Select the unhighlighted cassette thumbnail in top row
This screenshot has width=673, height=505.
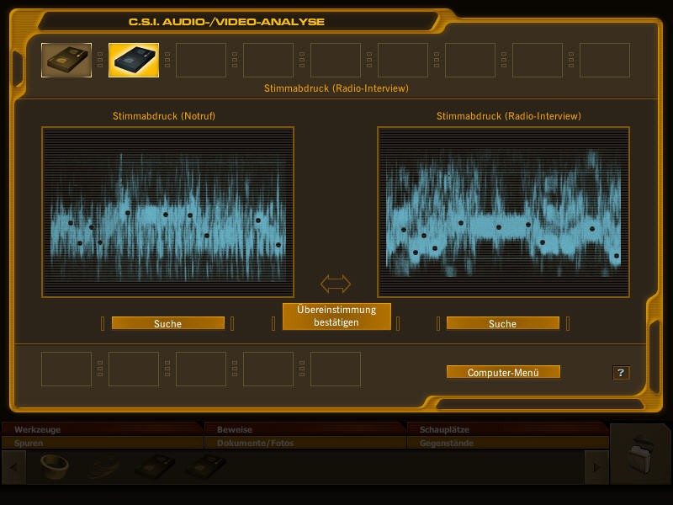point(66,61)
